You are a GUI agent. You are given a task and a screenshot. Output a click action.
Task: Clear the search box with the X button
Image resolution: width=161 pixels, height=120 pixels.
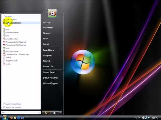(39, 113)
